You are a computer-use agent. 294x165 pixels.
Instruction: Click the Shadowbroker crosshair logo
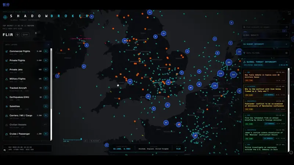(x=5, y=17)
